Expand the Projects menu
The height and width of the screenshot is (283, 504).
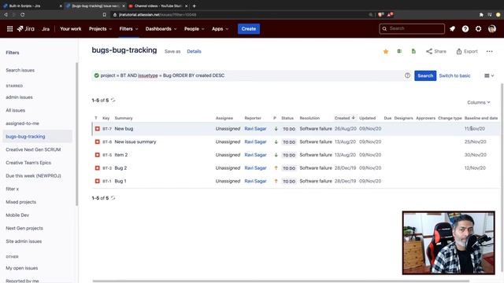[100, 29]
